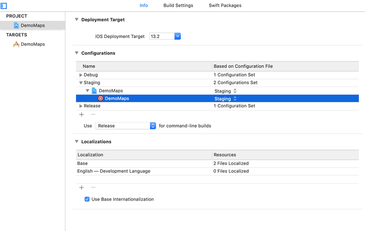Toggle the sidebar panel icon at top left
This screenshot has width=365, height=231.
coord(4,6)
